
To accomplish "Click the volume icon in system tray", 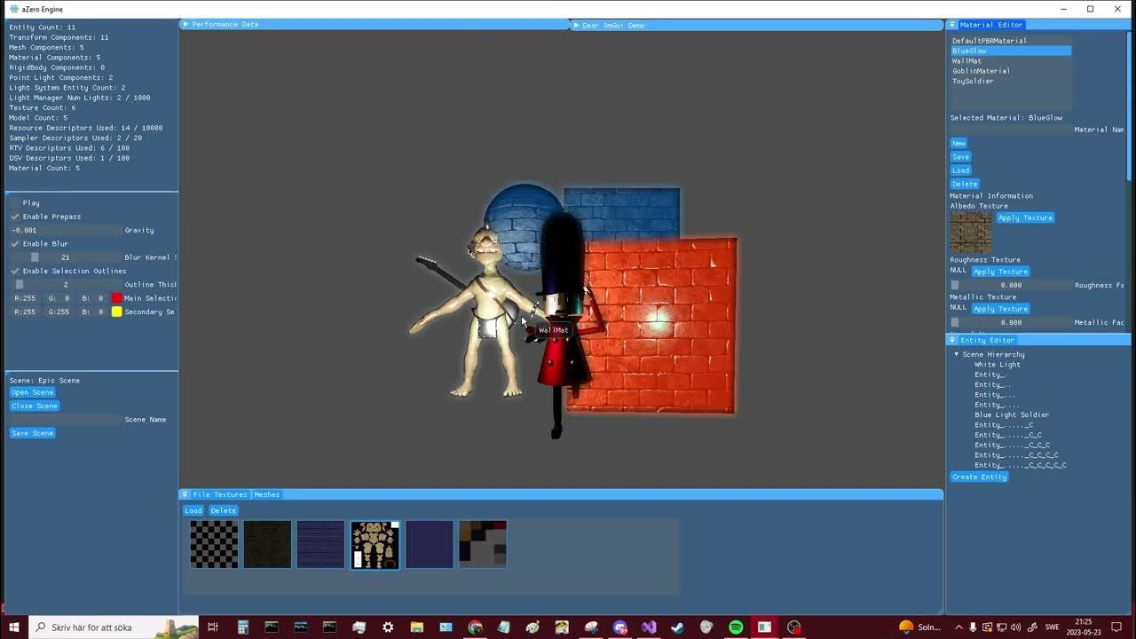I will (x=1015, y=627).
